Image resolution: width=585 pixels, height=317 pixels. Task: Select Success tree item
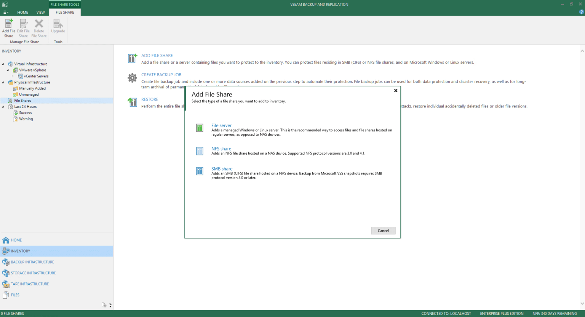pyautogui.click(x=26, y=113)
